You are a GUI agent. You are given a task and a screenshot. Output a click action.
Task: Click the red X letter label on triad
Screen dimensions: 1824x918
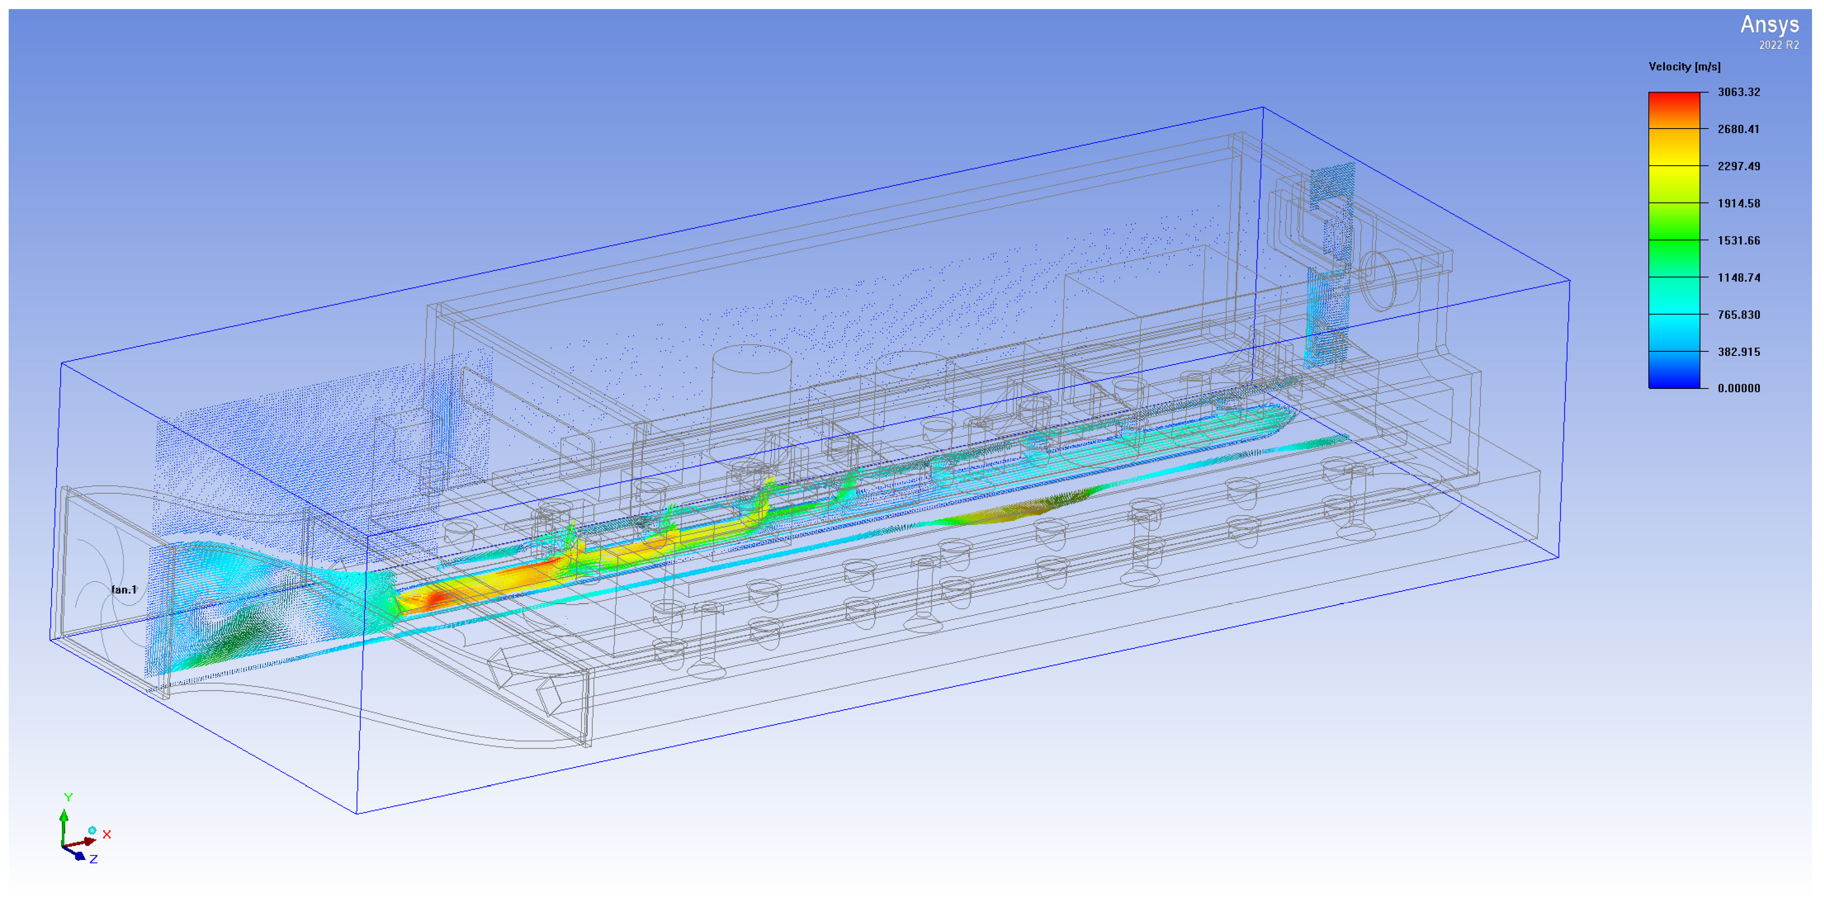(107, 835)
